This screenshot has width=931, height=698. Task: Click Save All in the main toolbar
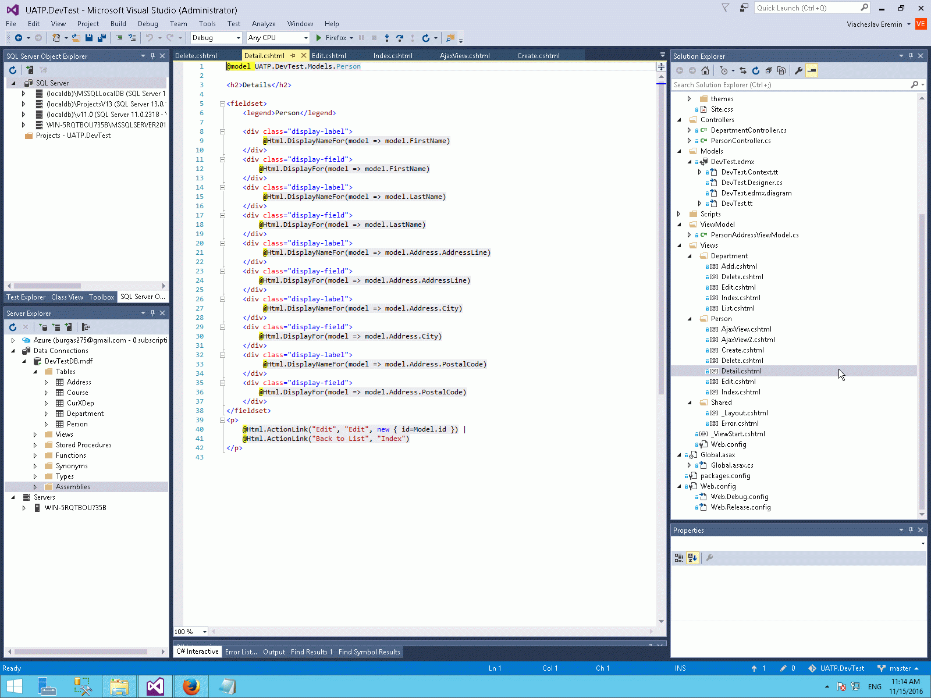(102, 38)
